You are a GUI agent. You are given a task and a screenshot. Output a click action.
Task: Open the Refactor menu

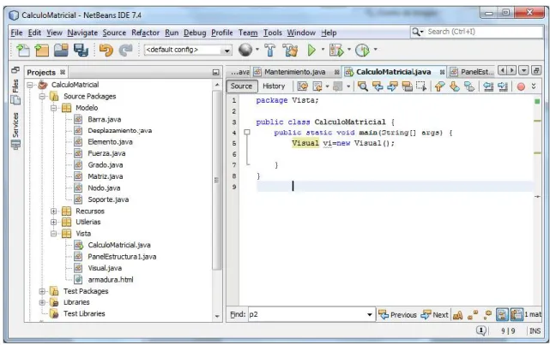(x=145, y=33)
